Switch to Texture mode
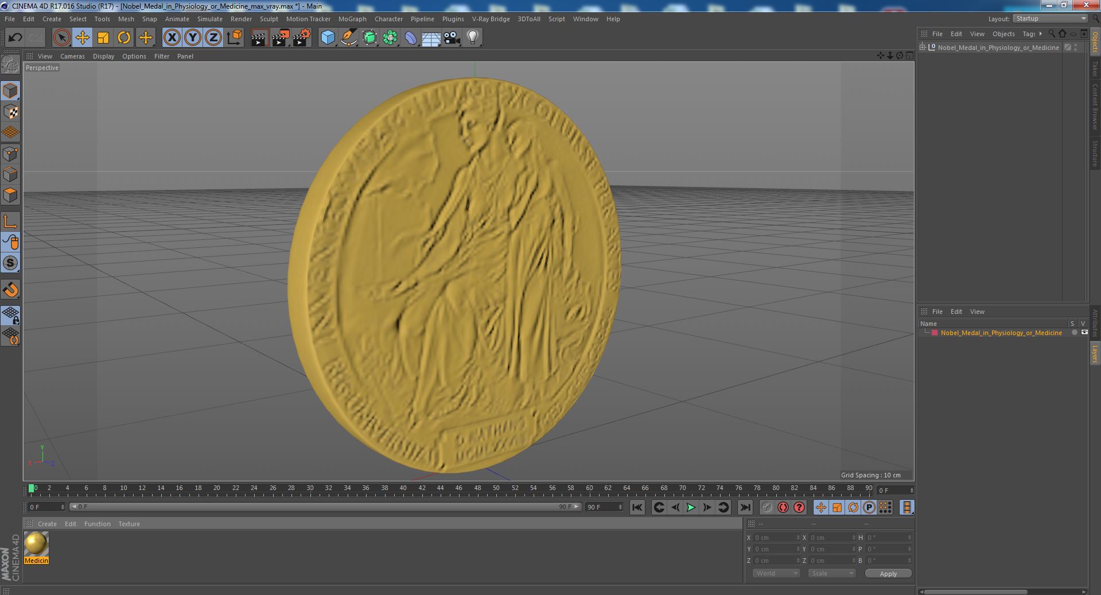Image resolution: width=1101 pixels, height=595 pixels. tap(10, 112)
